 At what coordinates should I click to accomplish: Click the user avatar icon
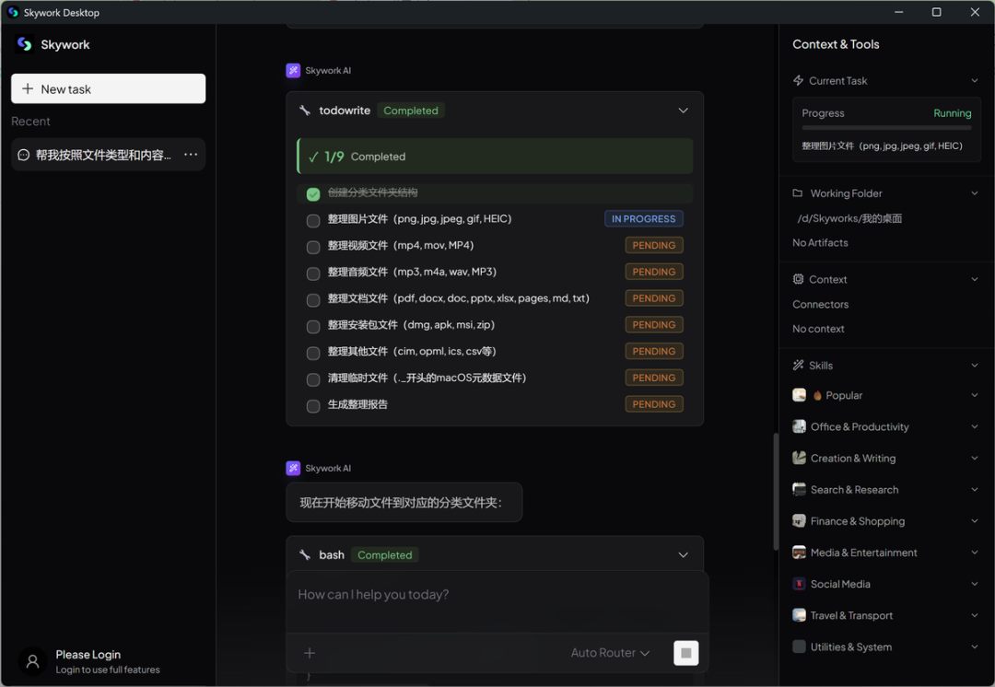32,661
